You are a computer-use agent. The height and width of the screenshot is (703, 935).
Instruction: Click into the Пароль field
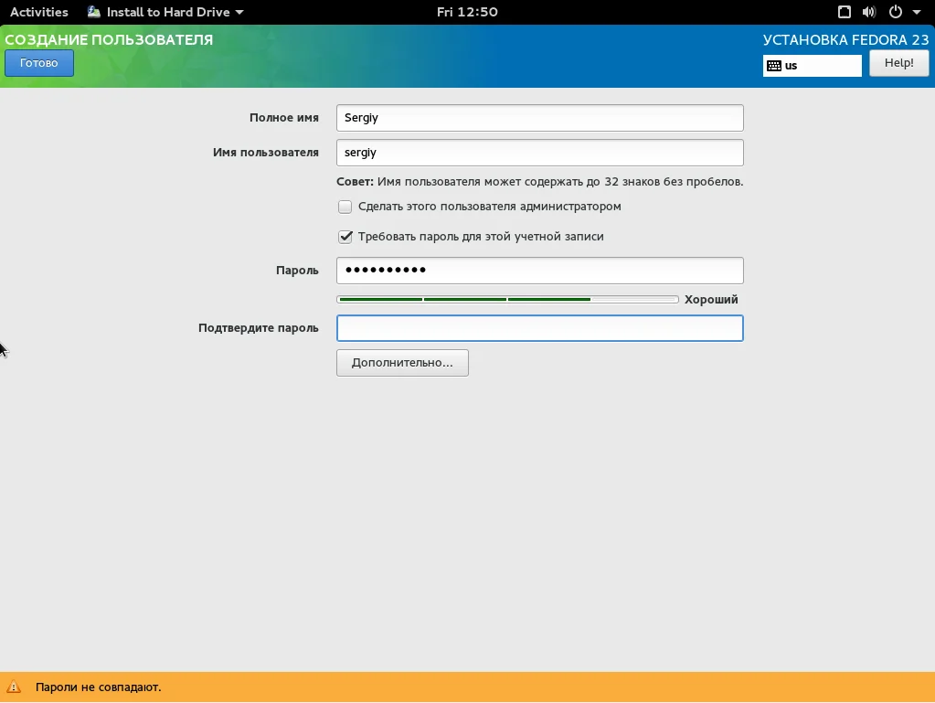pos(539,271)
